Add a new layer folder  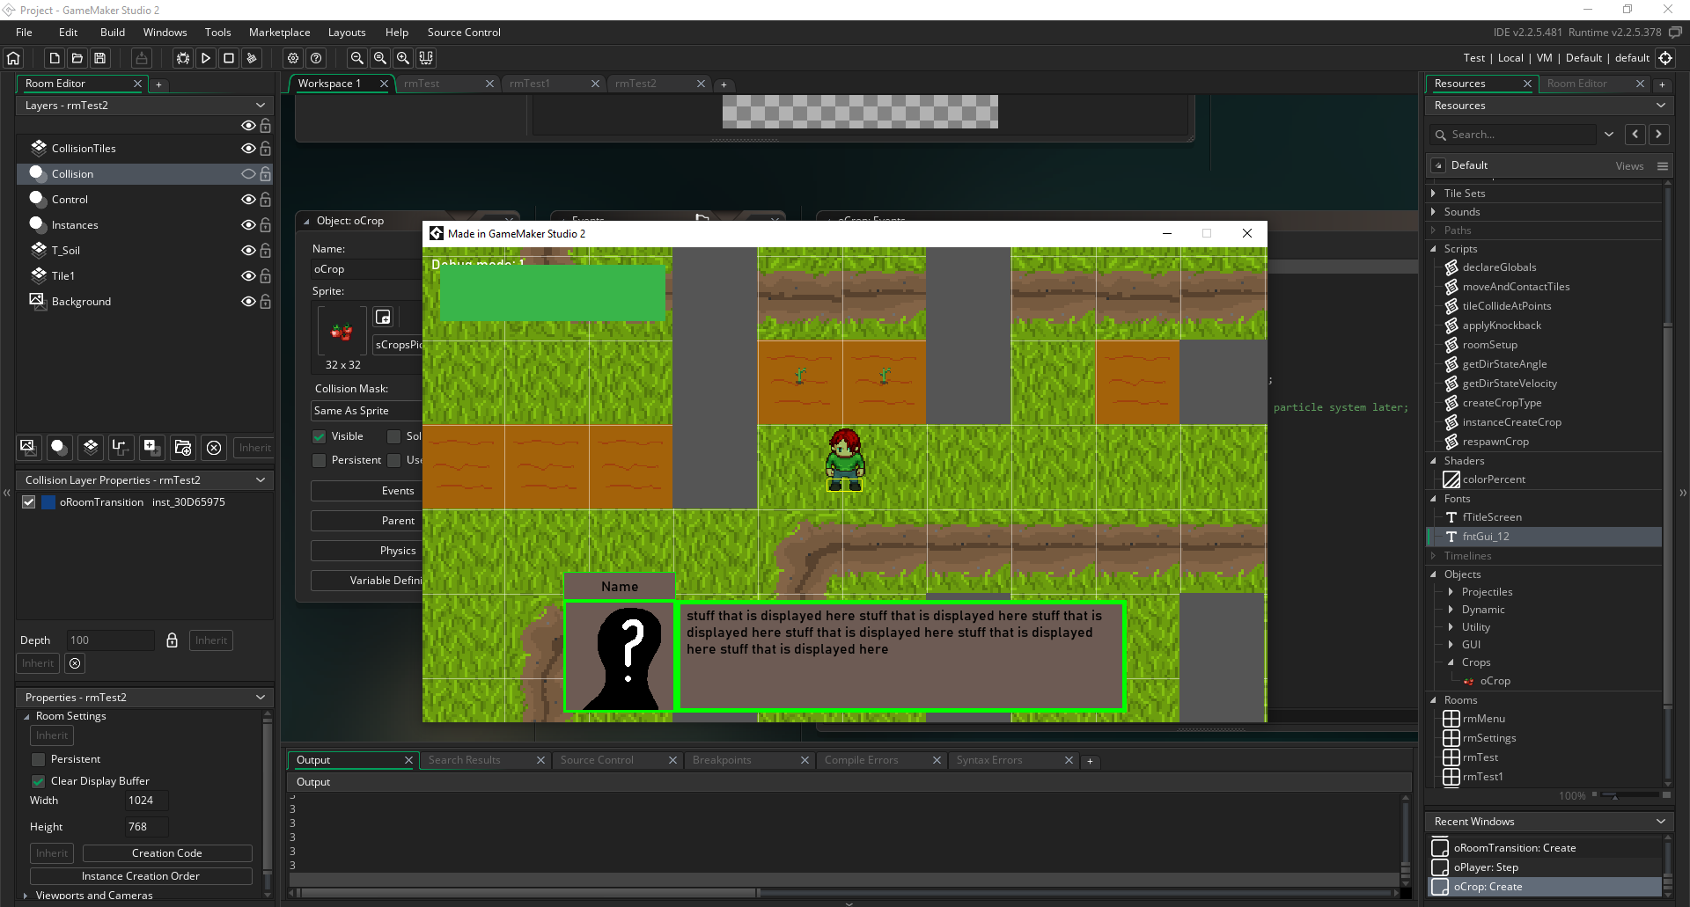(182, 448)
